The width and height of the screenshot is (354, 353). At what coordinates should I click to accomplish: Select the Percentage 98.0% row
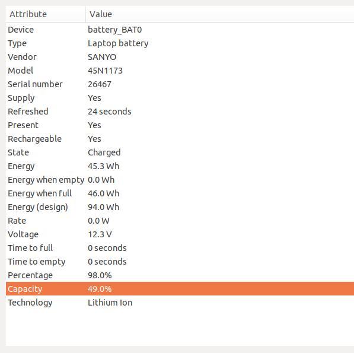click(180, 275)
